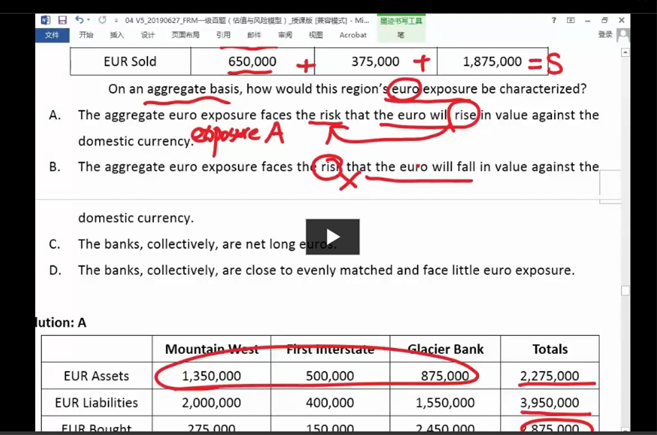Viewport: 657px width, 435px height.
Task: Save the document with the floppy icon
Action: [x=62, y=19]
